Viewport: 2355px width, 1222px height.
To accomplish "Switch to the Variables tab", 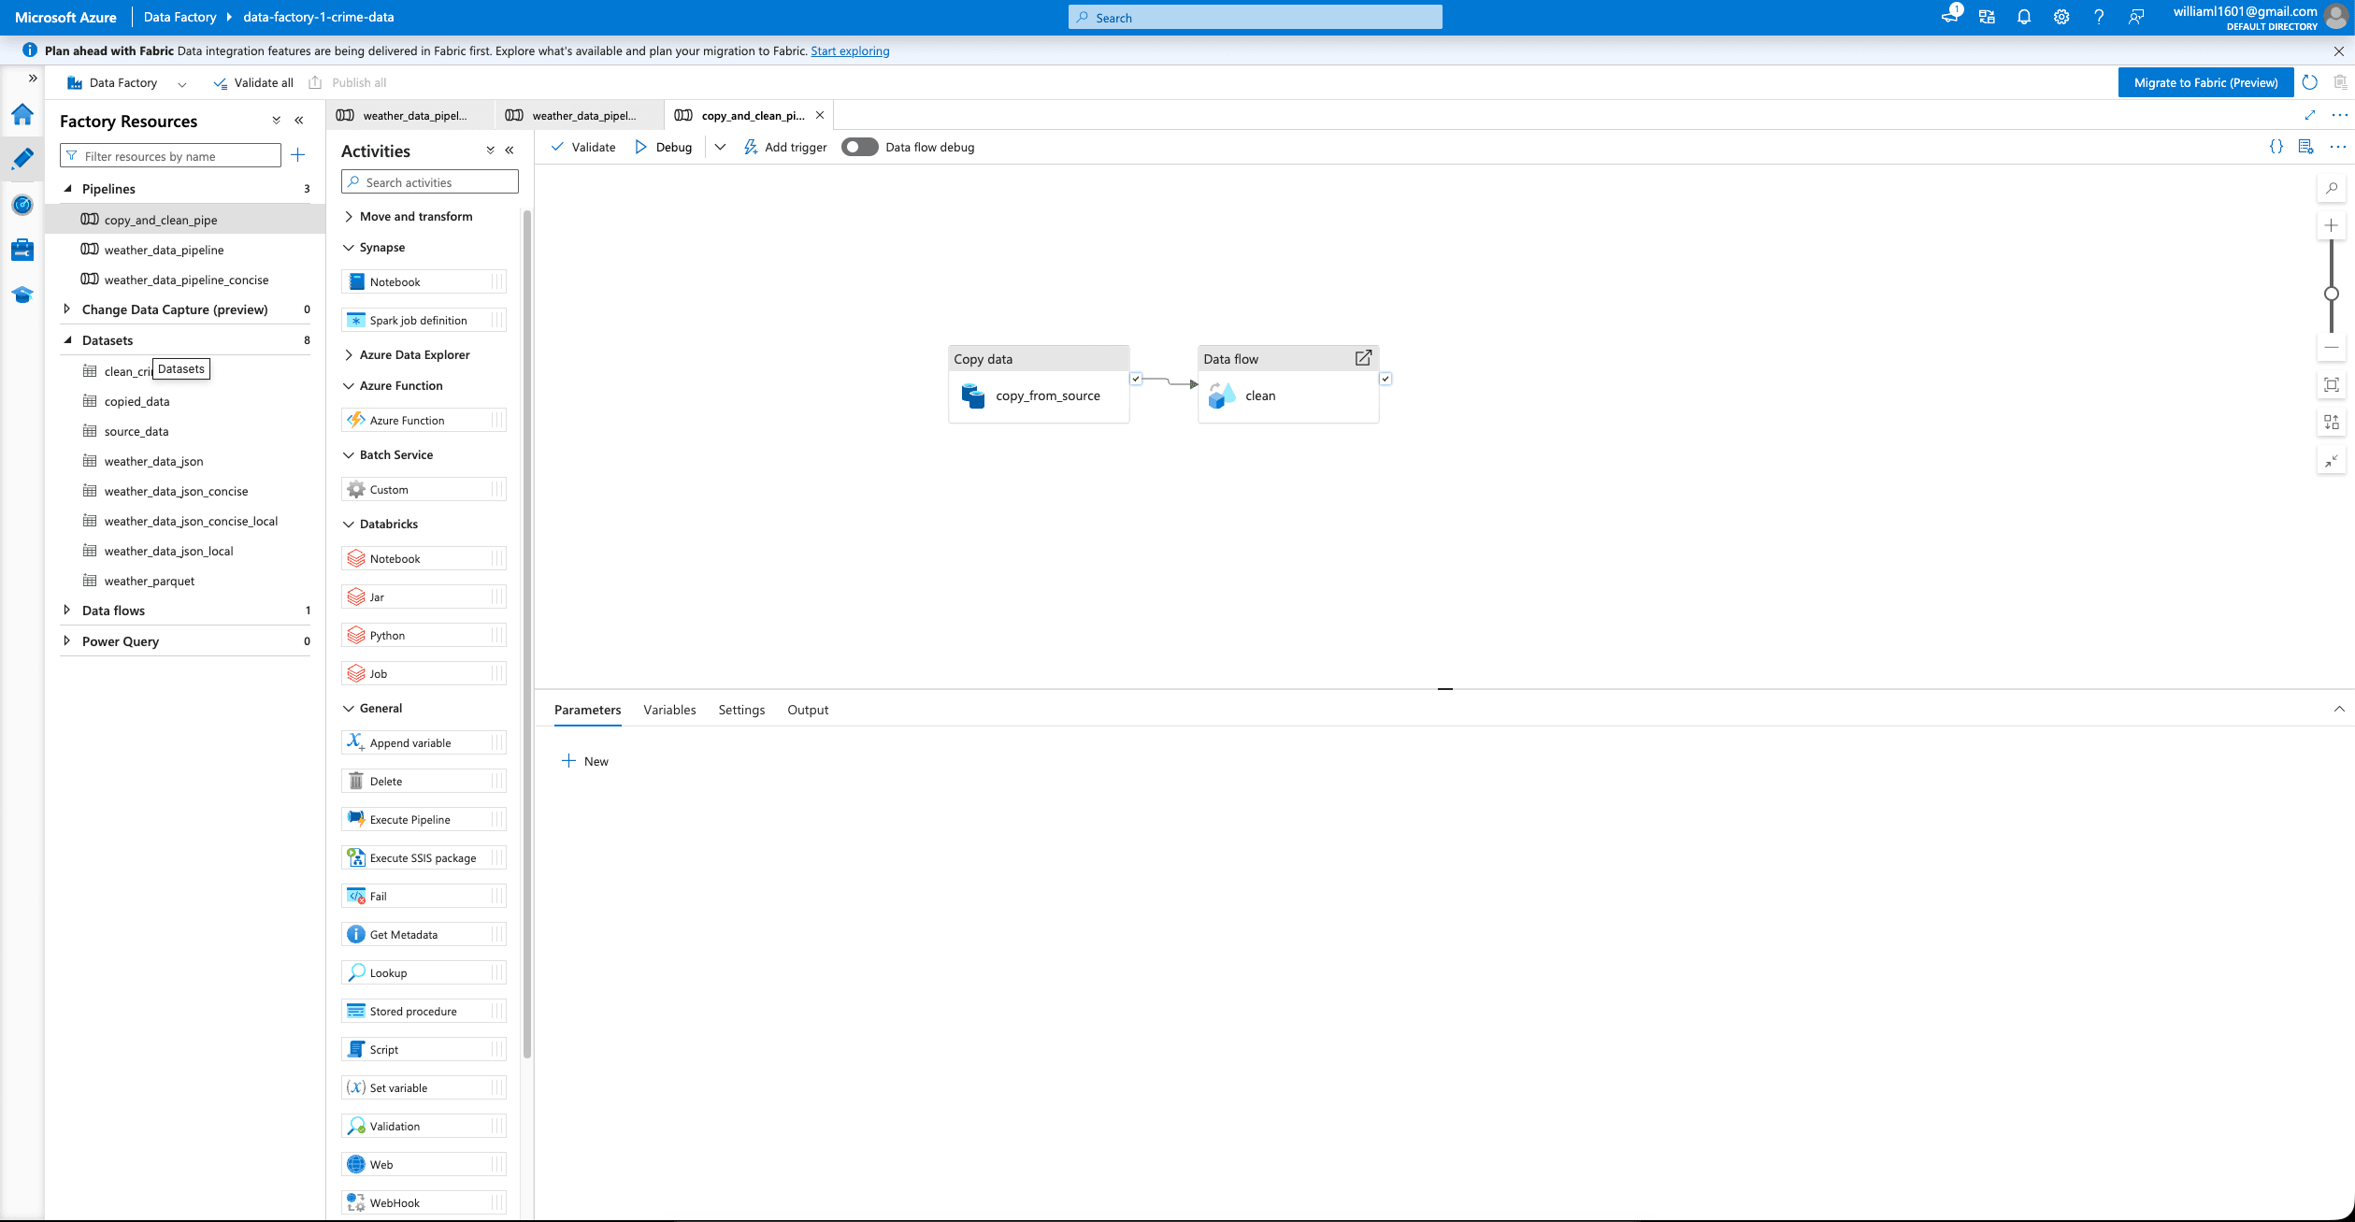I will point(669,710).
